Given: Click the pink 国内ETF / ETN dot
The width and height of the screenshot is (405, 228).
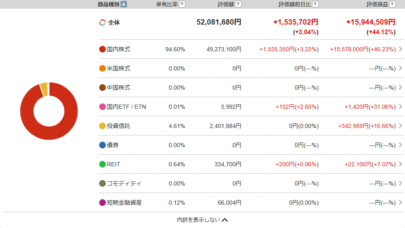Looking at the screenshot, I should (x=102, y=107).
